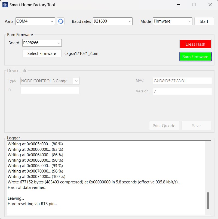218x219 pixels.
Task: Click the Save button
Action: click(196, 126)
